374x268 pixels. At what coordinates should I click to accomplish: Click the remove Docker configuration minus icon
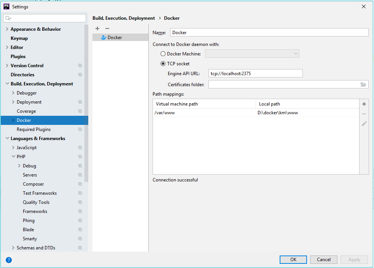(107, 28)
